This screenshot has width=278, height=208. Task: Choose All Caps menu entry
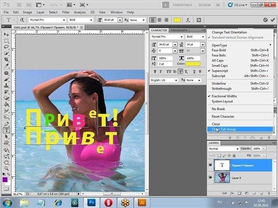click(240, 61)
